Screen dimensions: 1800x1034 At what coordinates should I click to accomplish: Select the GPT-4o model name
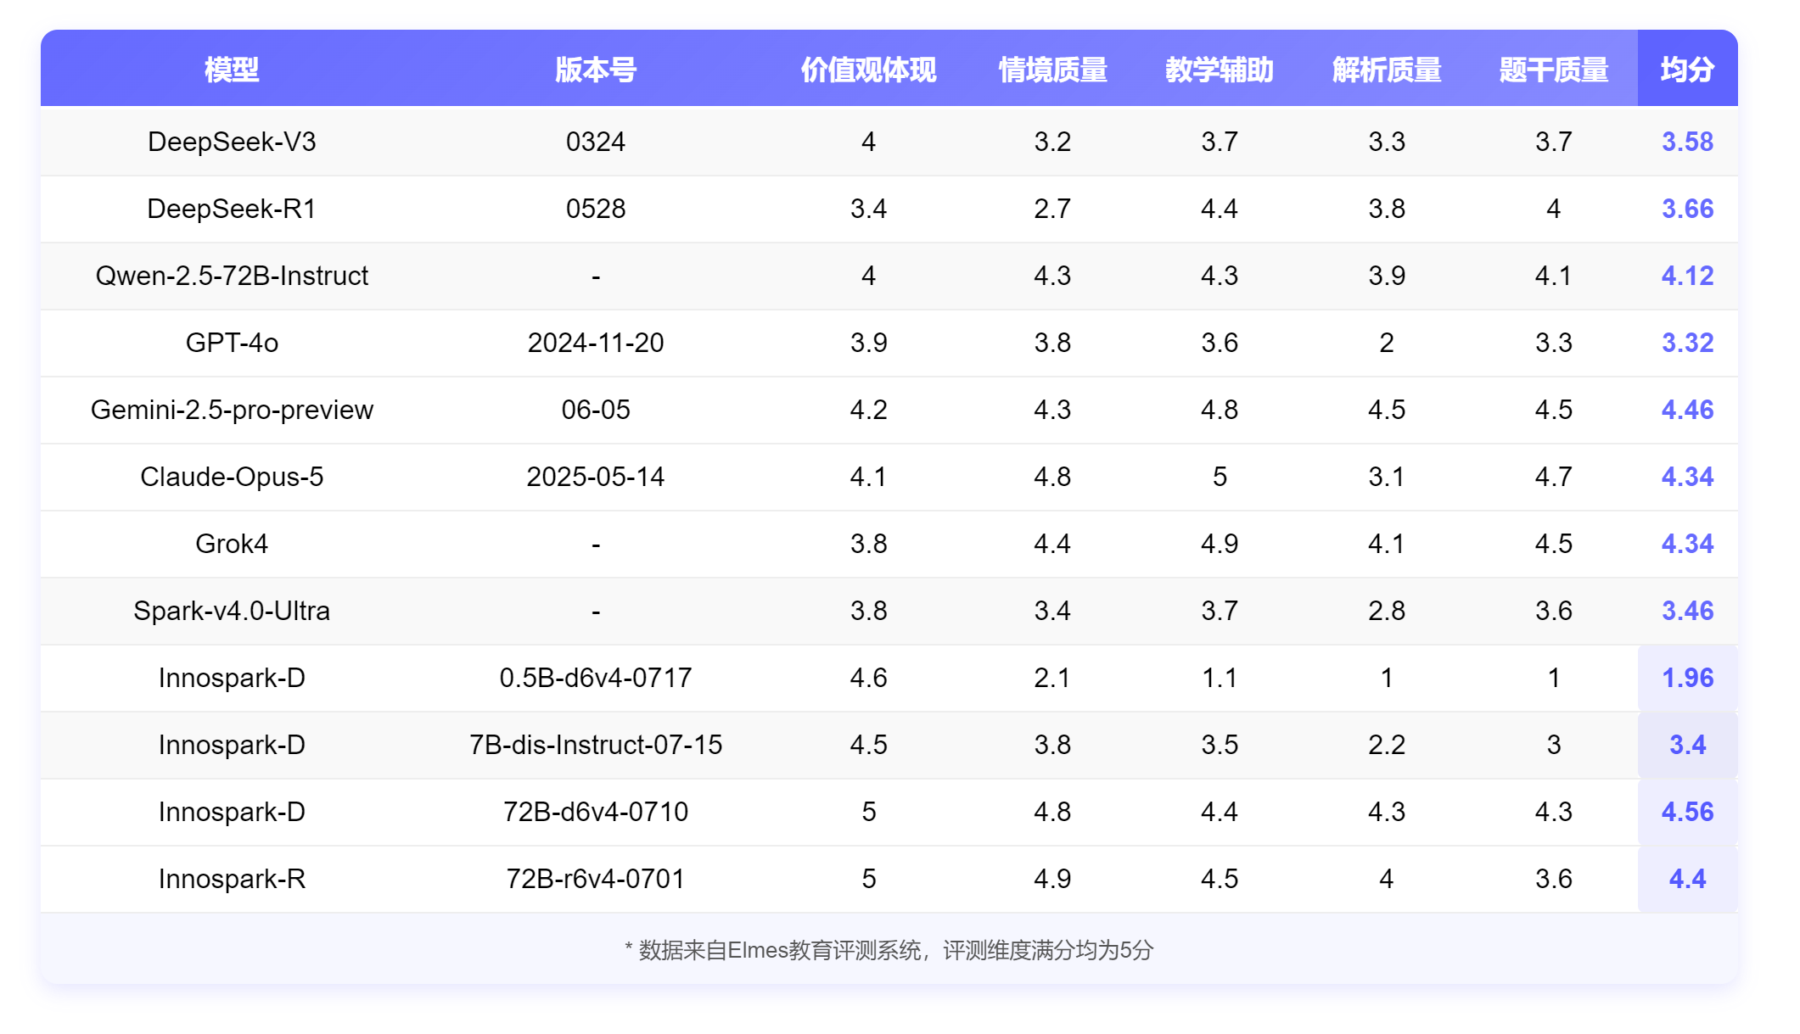[x=231, y=343]
